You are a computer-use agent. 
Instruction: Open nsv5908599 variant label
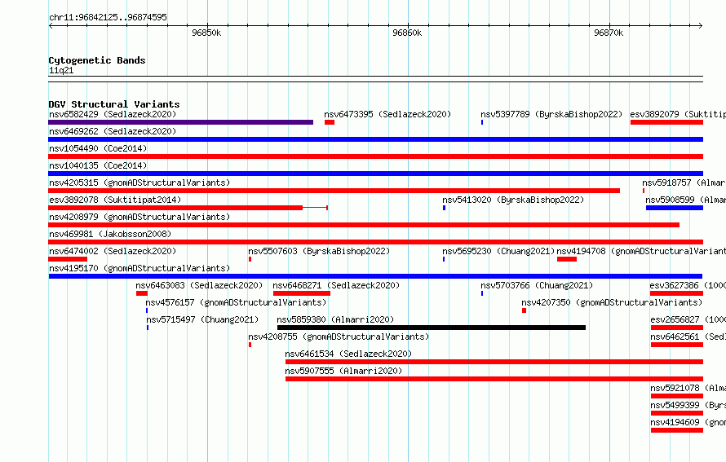point(686,200)
